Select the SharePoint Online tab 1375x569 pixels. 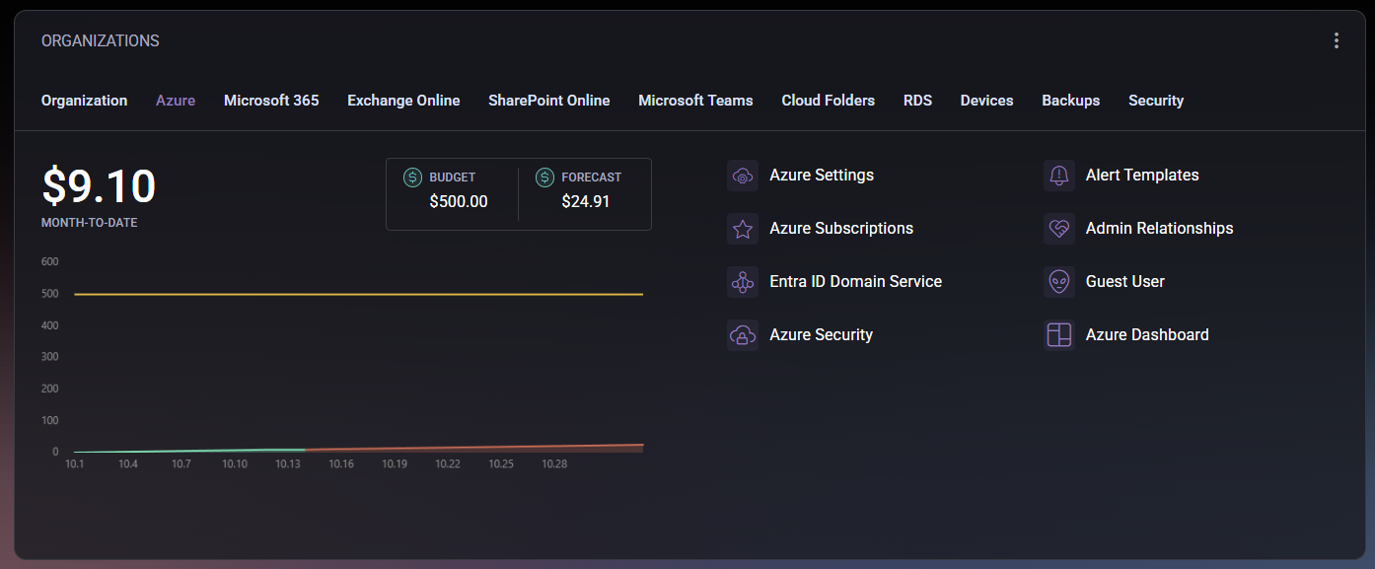(x=548, y=101)
